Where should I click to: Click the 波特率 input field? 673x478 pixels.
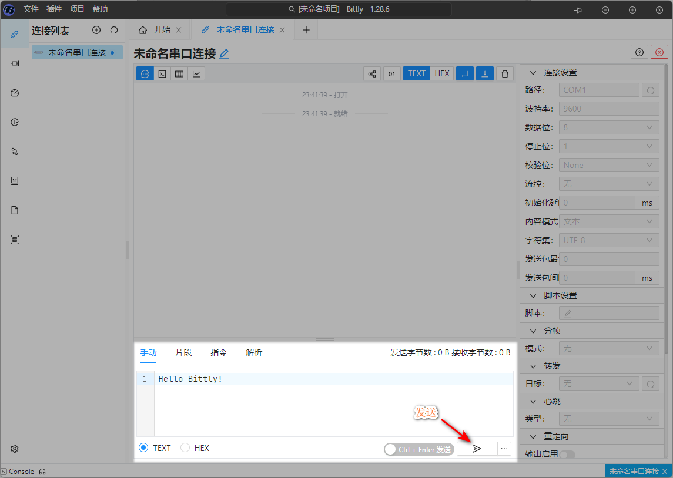point(608,109)
